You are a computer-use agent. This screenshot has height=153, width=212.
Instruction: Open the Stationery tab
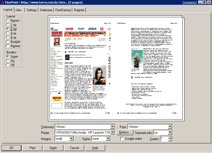46,10
